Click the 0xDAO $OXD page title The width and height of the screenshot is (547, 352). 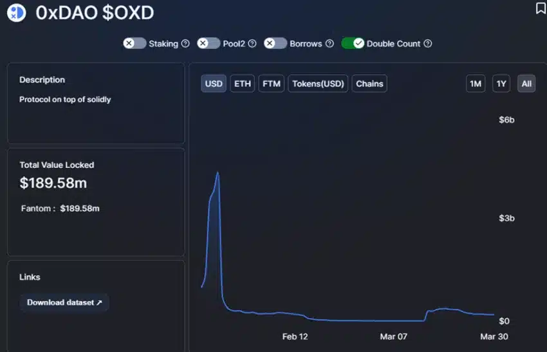(95, 13)
